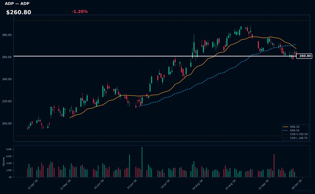Select the 14 Jul '26 date label
Viewport: 315px width, 194px height.
(165, 185)
